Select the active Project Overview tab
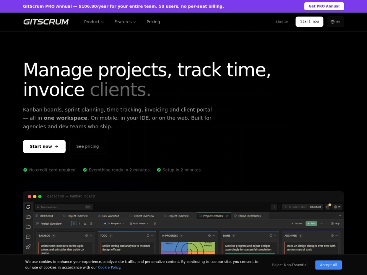This screenshot has height=275, width=367. tap(213, 216)
